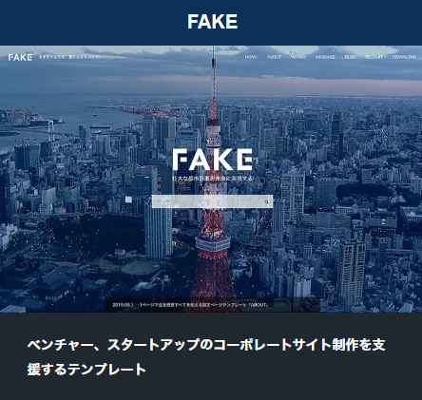Click the magnifier search icon
This screenshot has height=400, width=422.
click(267, 201)
